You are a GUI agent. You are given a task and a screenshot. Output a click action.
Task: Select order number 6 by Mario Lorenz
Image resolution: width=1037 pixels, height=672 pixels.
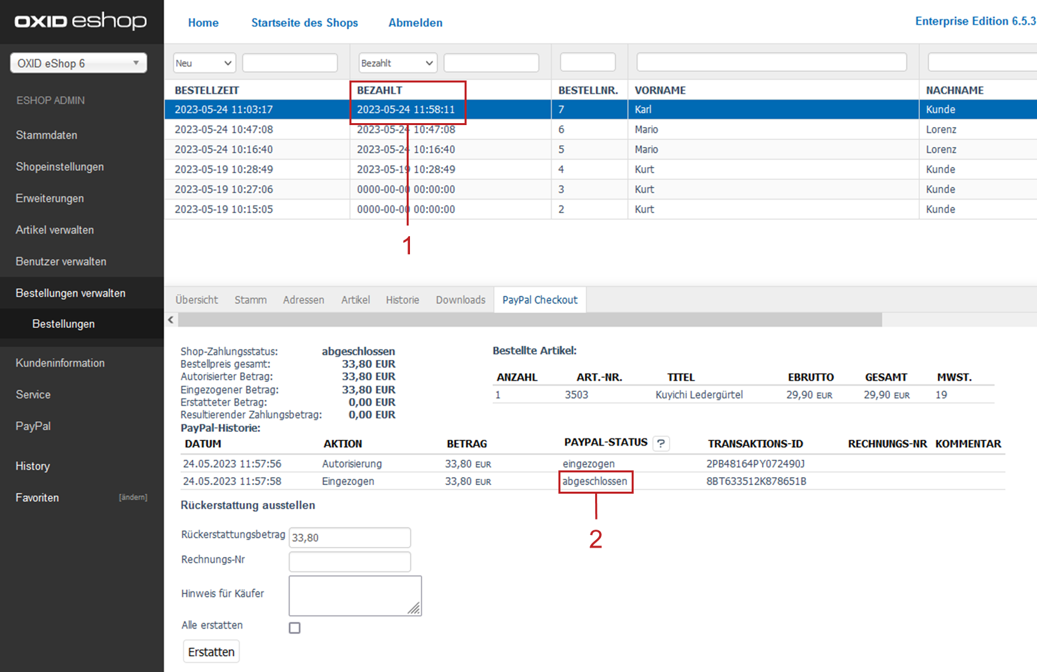pos(561,130)
